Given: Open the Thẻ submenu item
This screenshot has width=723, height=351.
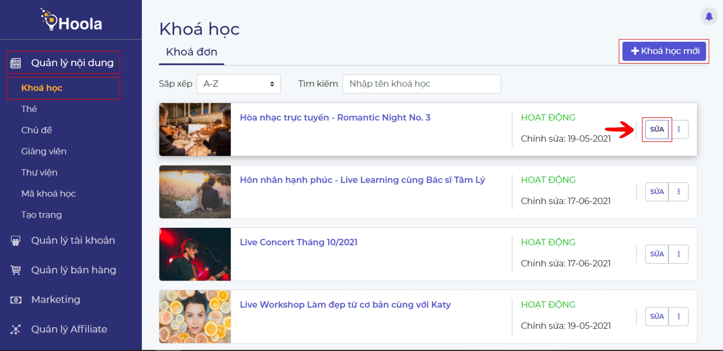Looking at the screenshot, I should tap(29, 109).
